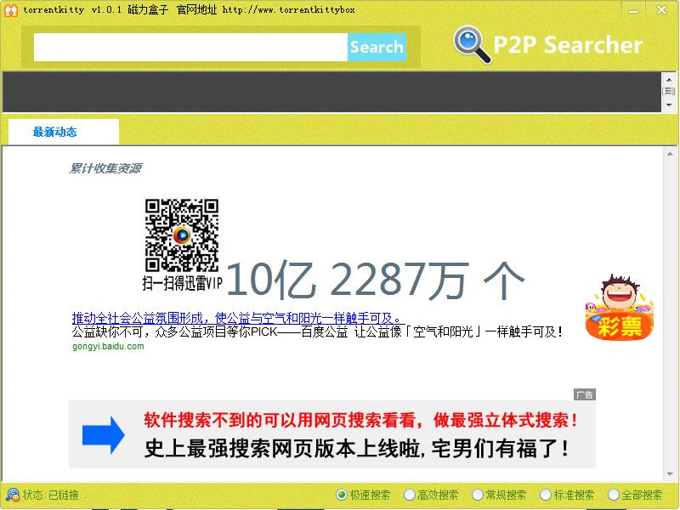Click down arrow of content area scrollbar
The width and height of the screenshot is (680, 510).
coord(670,474)
